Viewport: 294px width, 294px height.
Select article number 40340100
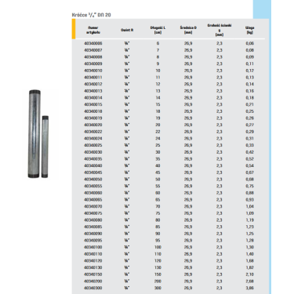pos(93,247)
